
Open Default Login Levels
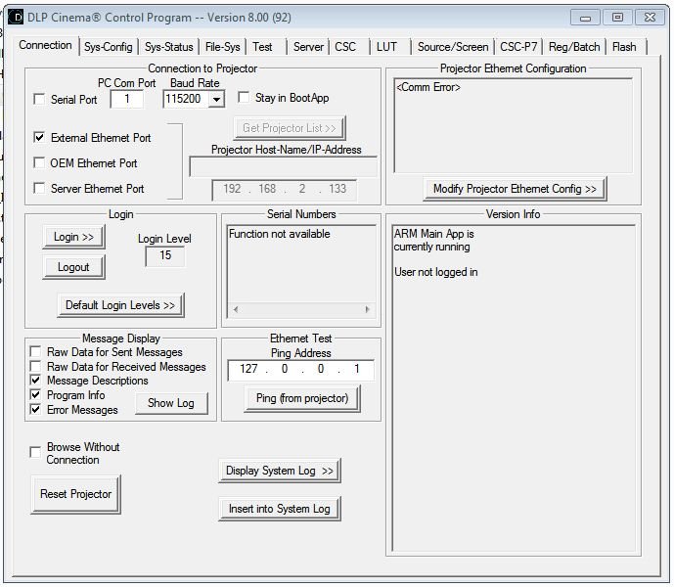pos(120,305)
